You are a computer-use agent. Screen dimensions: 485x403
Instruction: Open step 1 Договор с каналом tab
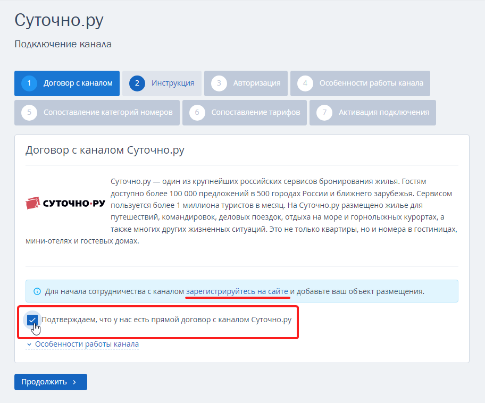(67, 83)
